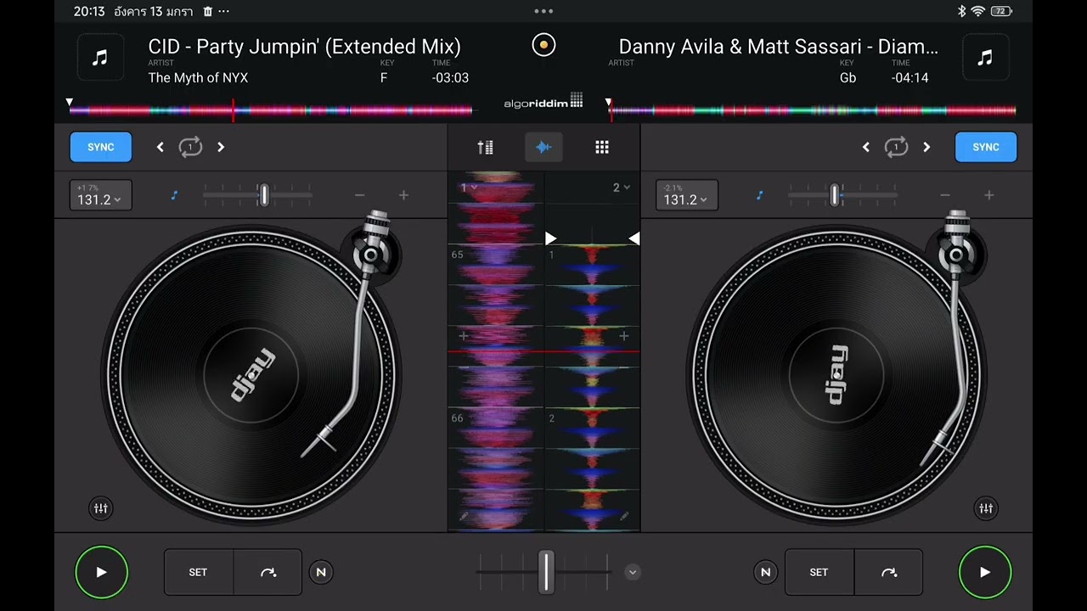The width and height of the screenshot is (1087, 611).
Task: Open left deck BPM 131.2 dropdown
Action: (100, 195)
